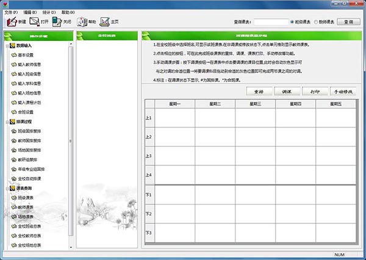Choose the 班级课表 radio button near search
The width and height of the screenshot is (366, 260).
292,22
